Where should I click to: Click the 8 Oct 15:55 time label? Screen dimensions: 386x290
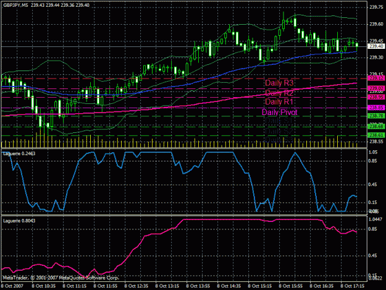pos(291,286)
